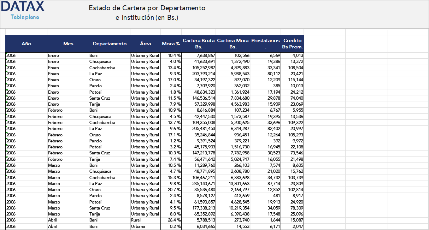
Task: Select cell with value 8,616,884
Action: pos(199,110)
